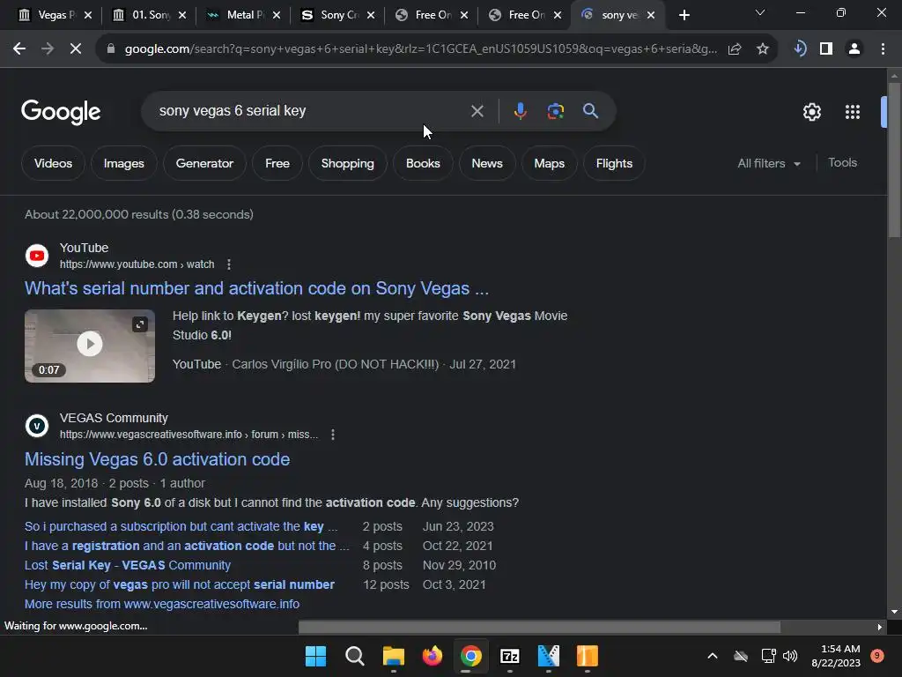Open File Explorer from taskbar
Image resolution: width=902 pixels, height=677 pixels.
[x=394, y=656]
